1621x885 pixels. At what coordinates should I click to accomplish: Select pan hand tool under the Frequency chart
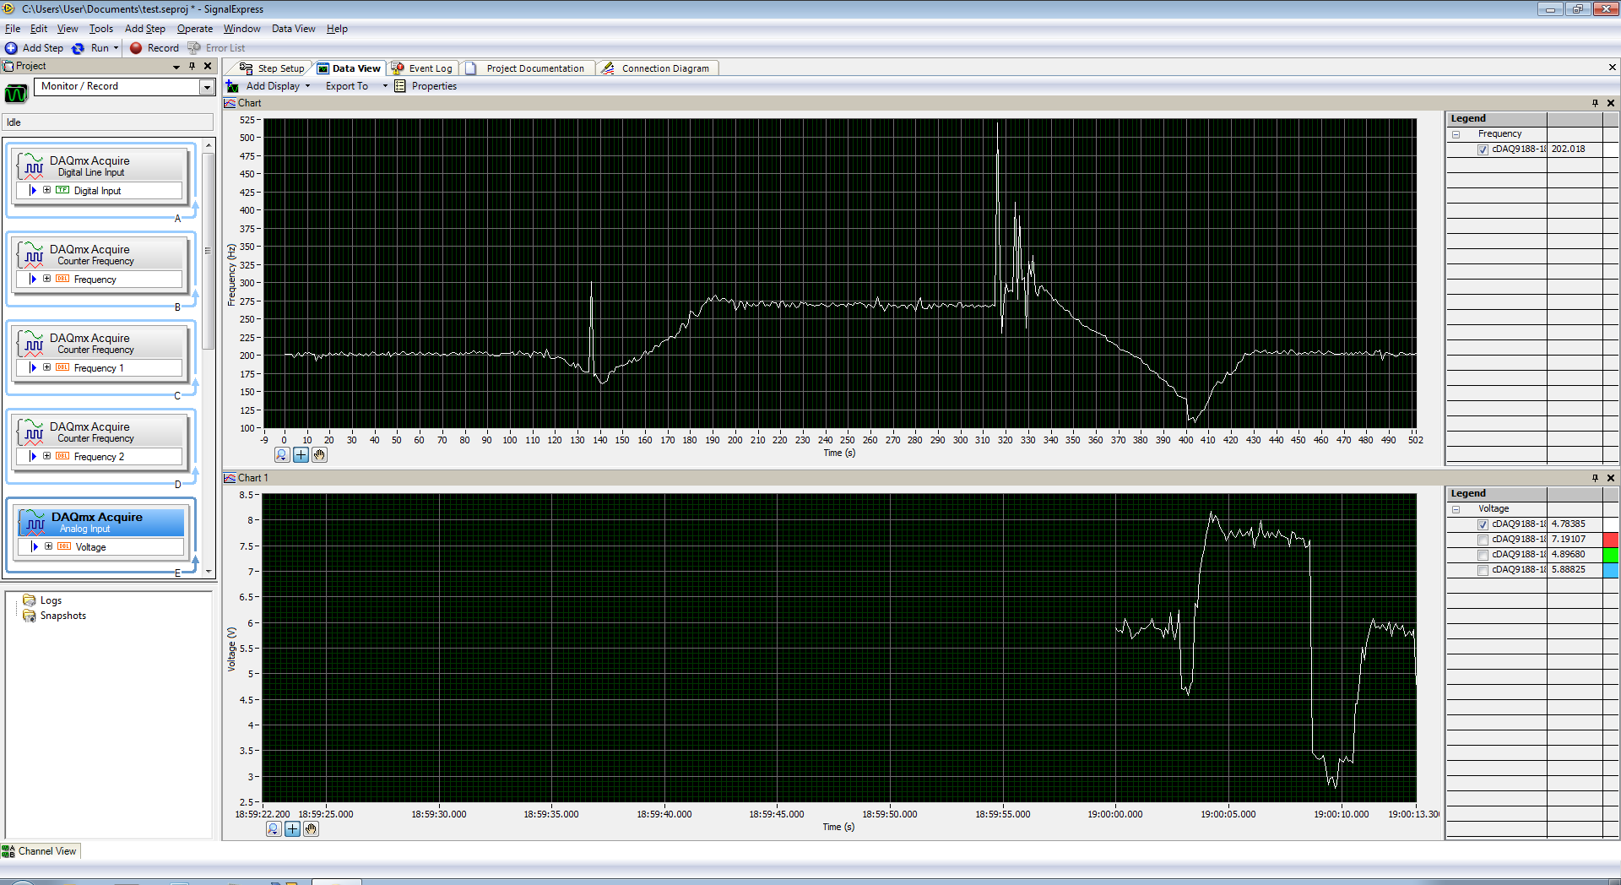[319, 455]
